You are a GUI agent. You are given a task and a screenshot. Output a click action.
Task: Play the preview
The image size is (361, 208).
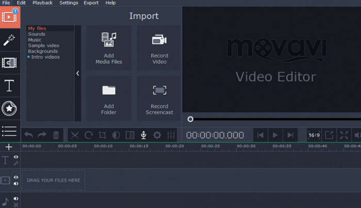tap(275, 135)
